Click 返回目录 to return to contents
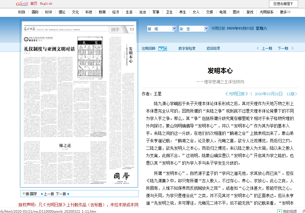The height and width of the screenshot is (213, 305). click(x=213, y=48)
